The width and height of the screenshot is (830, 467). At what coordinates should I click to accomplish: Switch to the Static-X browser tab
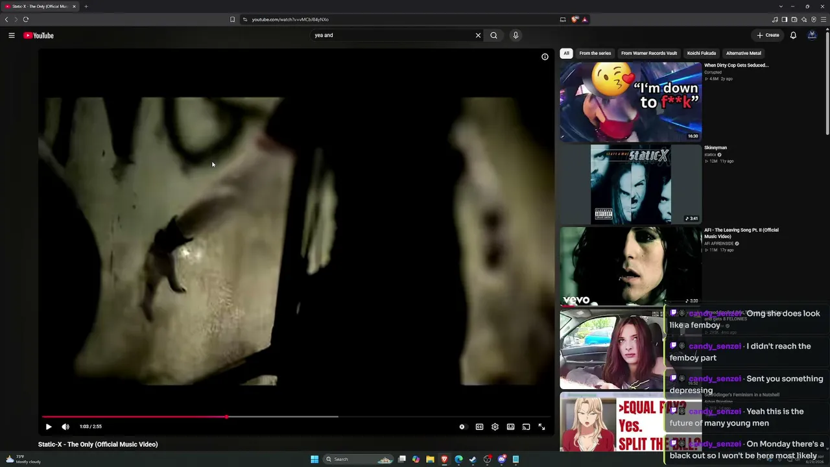(40, 6)
